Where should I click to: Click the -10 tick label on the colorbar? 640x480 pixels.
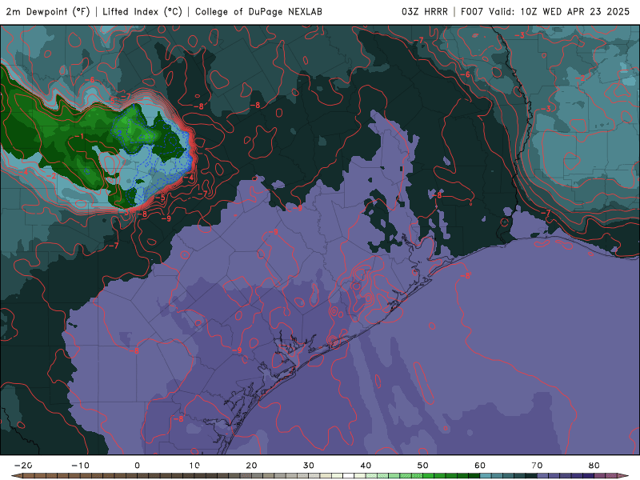pyautogui.click(x=80, y=466)
